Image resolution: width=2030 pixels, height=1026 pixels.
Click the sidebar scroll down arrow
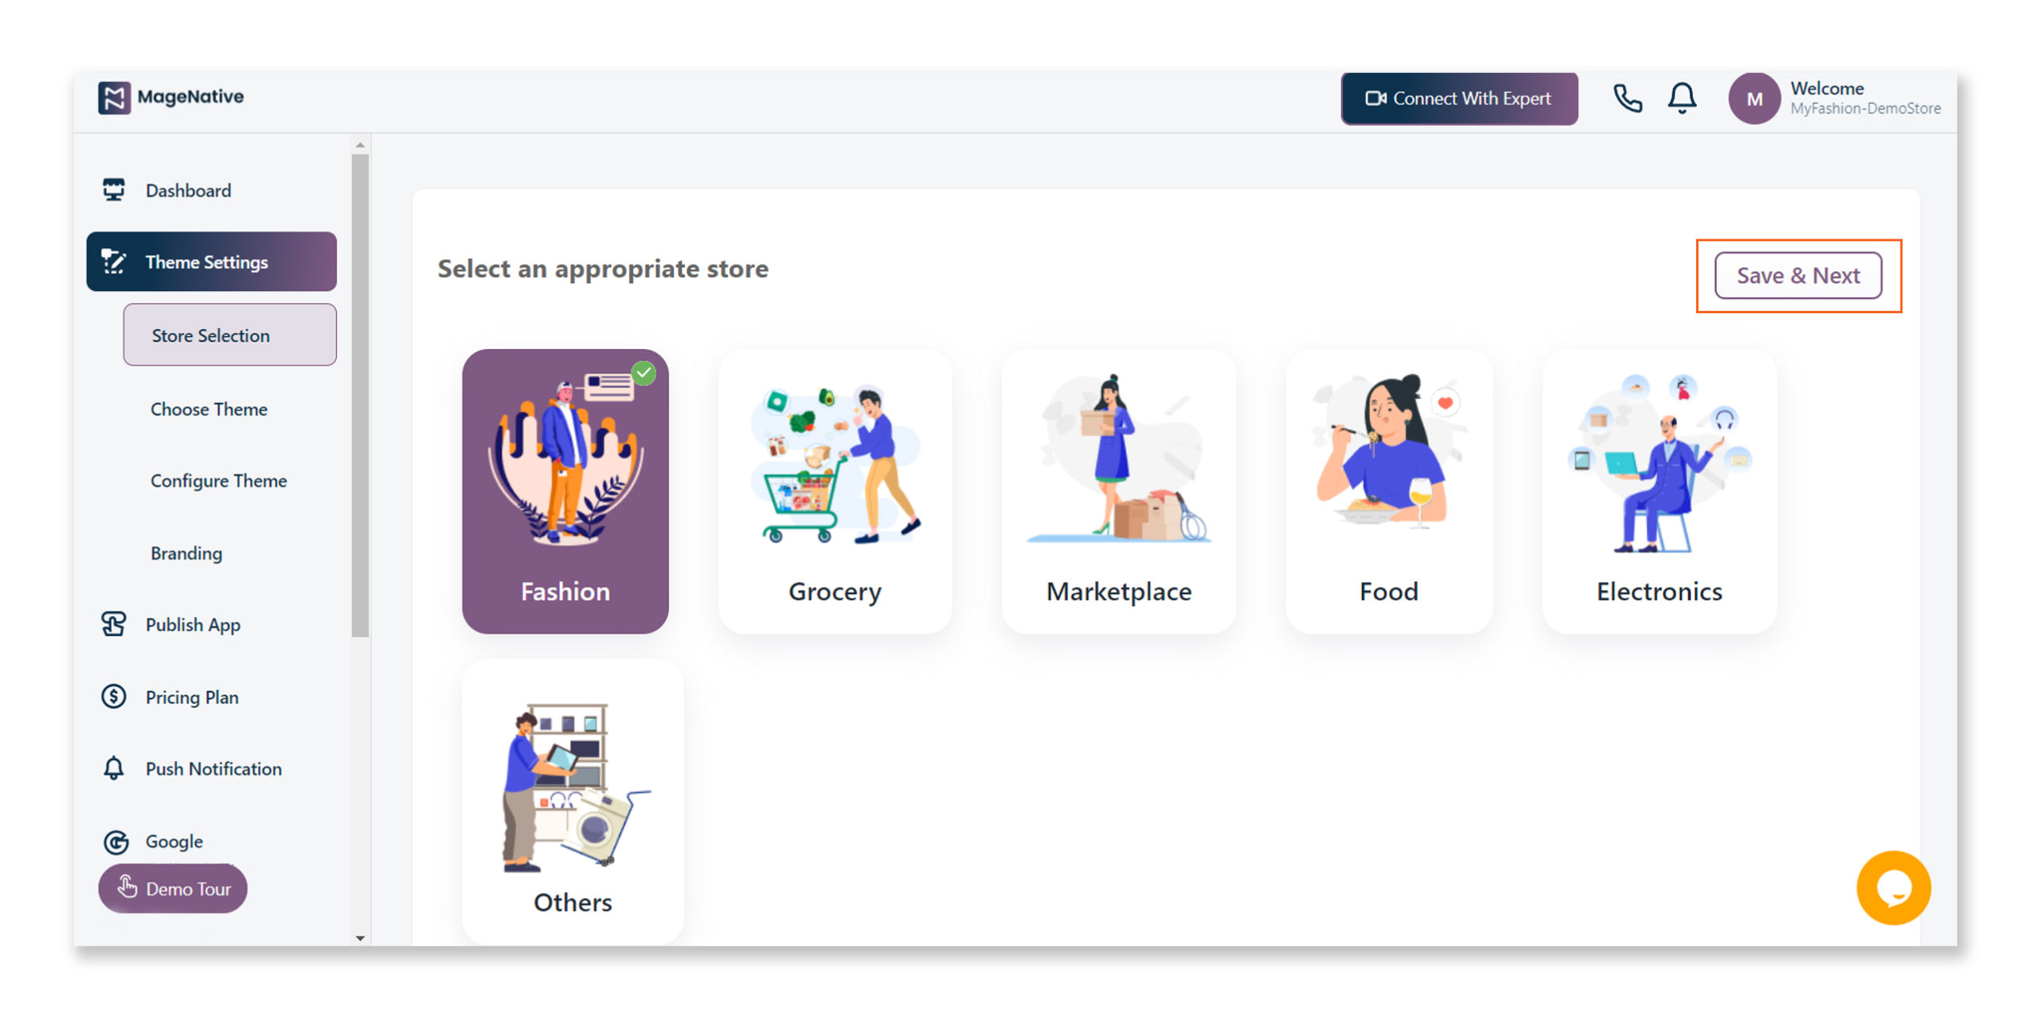point(360,938)
